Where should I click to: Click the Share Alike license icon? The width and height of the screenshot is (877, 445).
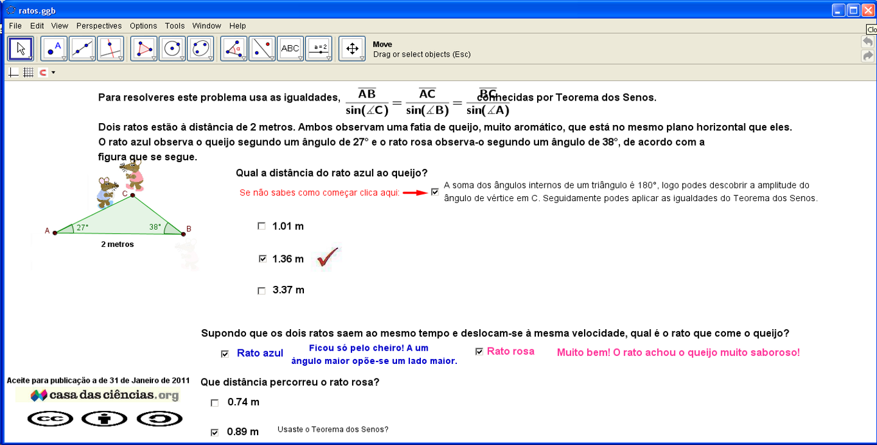(x=160, y=419)
